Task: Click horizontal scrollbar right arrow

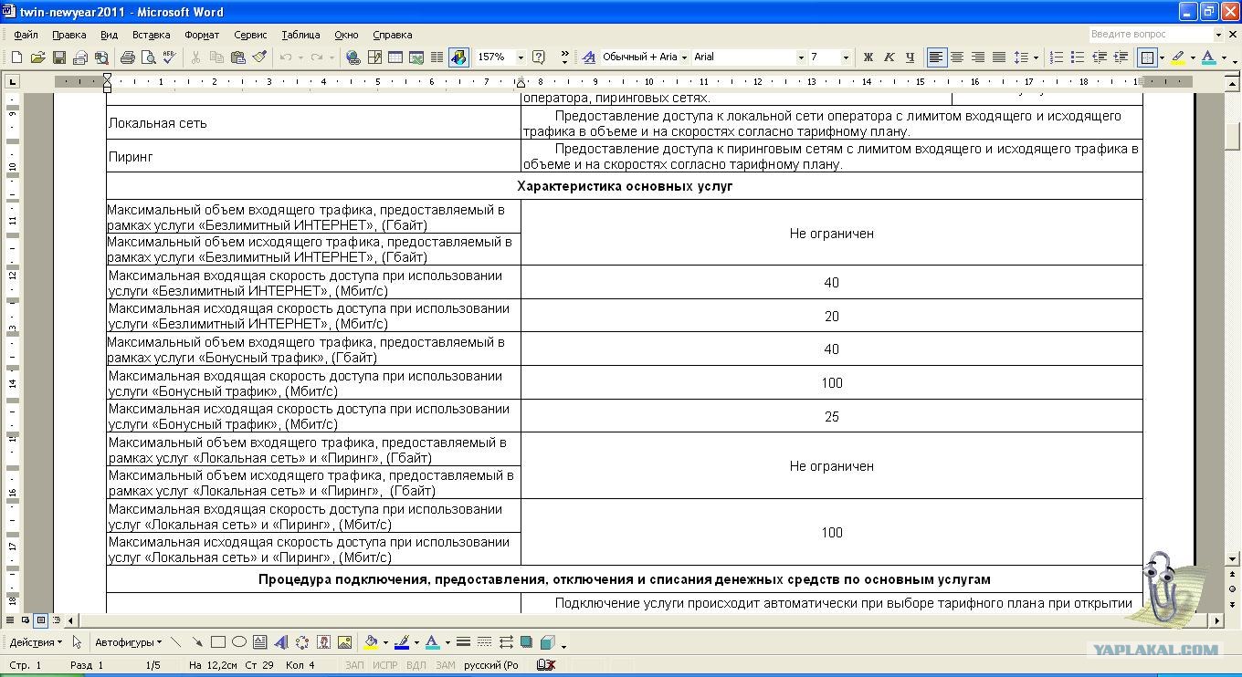Action: tap(1216, 620)
